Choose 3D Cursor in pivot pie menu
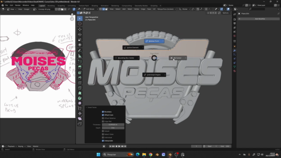Viewport: 281px width, 158px height. pyautogui.click(x=178, y=58)
